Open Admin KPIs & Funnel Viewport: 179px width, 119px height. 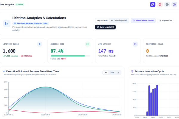tap(143, 21)
